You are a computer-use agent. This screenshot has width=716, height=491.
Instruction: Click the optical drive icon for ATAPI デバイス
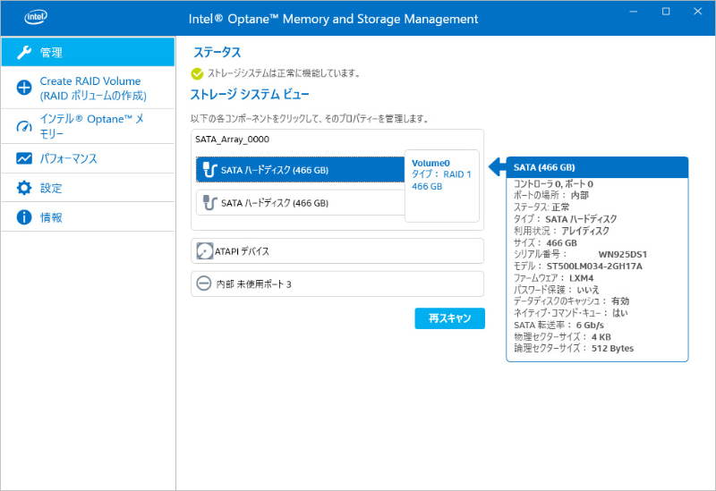tap(205, 251)
